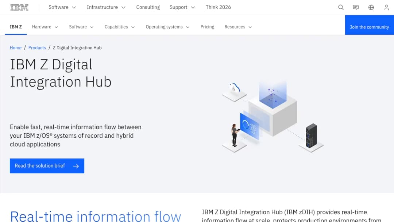Click arrow icon on Read the solution brief
The image size is (394, 222).
[x=76, y=166]
